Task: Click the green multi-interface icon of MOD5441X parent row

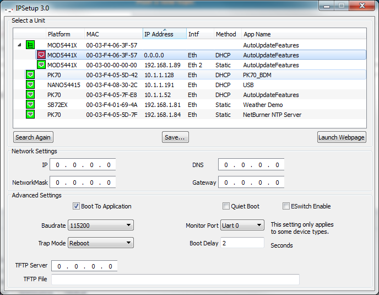Action: (30, 45)
